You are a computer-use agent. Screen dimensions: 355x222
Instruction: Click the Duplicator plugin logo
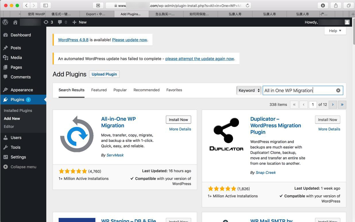226,134
